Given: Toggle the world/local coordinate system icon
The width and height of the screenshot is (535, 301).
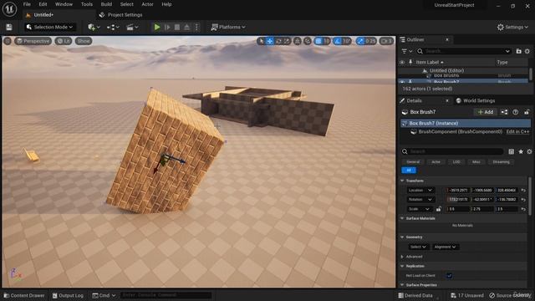Looking at the screenshot, I should tap(298, 41).
